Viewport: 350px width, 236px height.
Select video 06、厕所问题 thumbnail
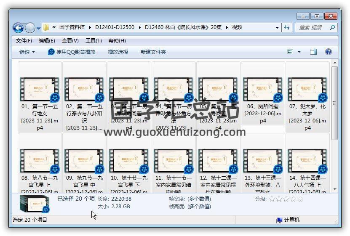click(x=263, y=89)
